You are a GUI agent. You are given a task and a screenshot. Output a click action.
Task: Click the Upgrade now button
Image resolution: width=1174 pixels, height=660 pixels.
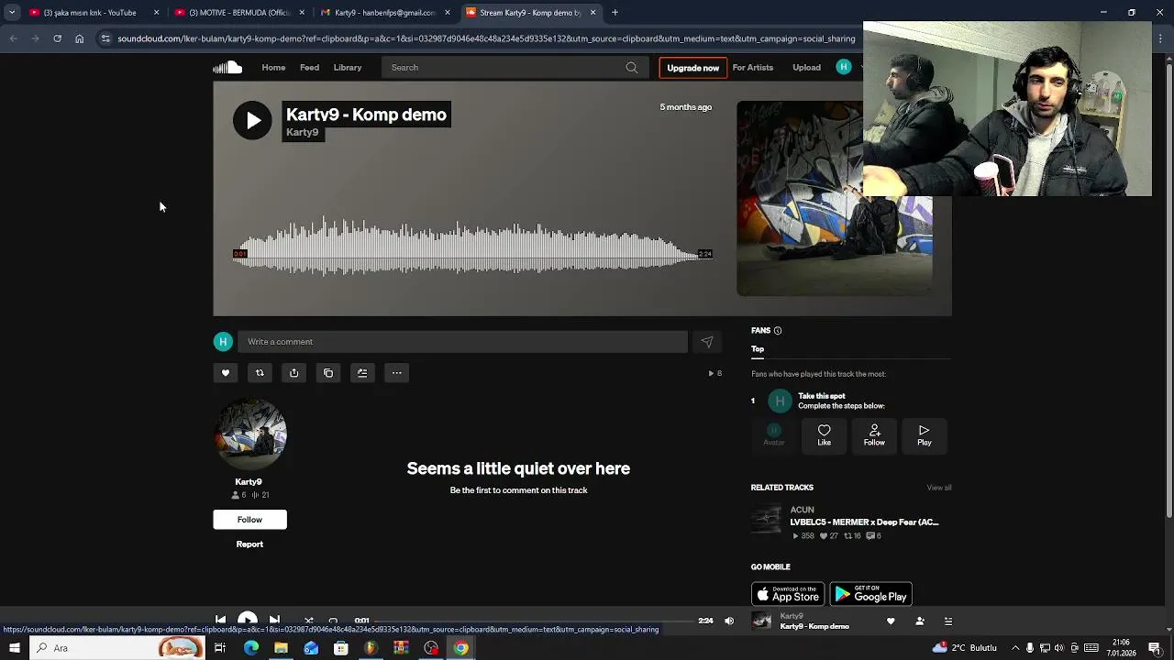coord(693,68)
